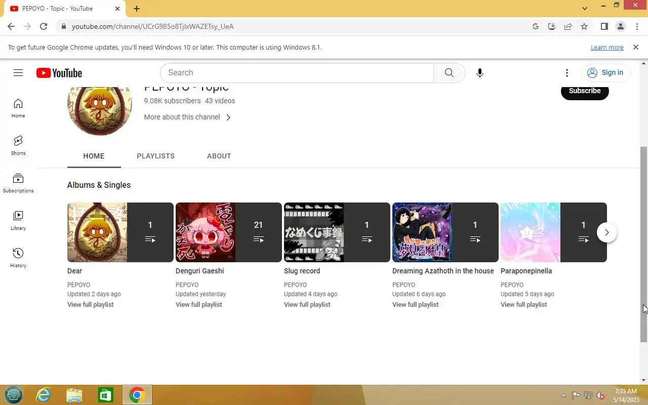Click the install/download icon in address bar
Image resolution: width=648 pixels, height=405 pixels.
(x=552, y=26)
